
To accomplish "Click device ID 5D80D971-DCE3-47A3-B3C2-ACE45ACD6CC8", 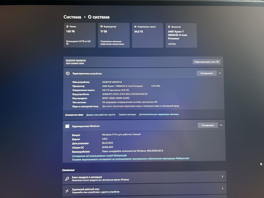I will [x=125, y=94].
